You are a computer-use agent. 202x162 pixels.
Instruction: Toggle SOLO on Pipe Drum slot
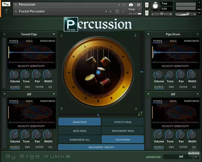tap(173, 41)
